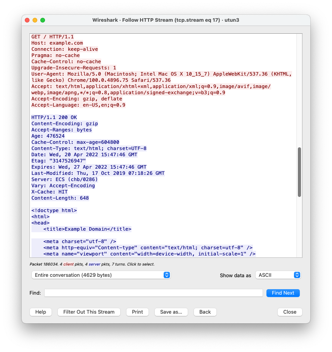This screenshot has width=332, height=352.
Task: Click the Find Next button
Action: click(x=283, y=293)
